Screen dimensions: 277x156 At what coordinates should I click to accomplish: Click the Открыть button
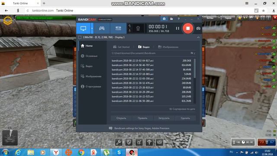(x=121, y=118)
